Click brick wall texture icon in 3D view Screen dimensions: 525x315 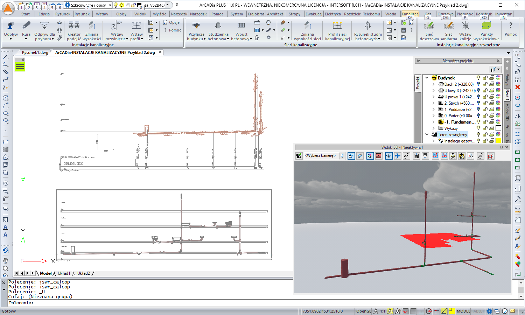point(379,156)
